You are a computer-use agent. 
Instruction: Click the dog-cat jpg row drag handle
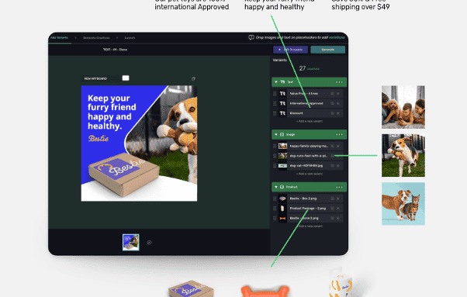275,165
